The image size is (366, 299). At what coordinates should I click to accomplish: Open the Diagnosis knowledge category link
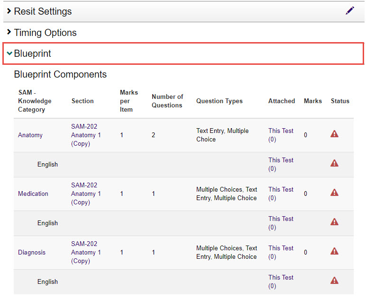(32, 253)
